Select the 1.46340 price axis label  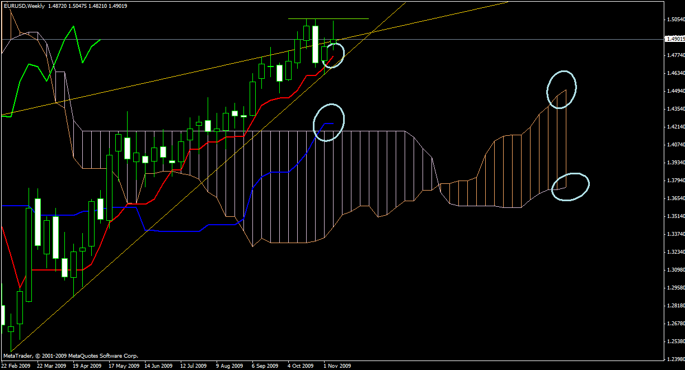676,73
